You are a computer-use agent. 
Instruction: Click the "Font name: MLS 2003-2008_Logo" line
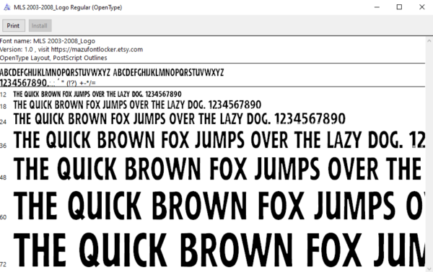[48, 41]
